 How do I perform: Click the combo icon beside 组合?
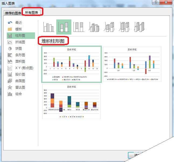click(x=10, y=94)
